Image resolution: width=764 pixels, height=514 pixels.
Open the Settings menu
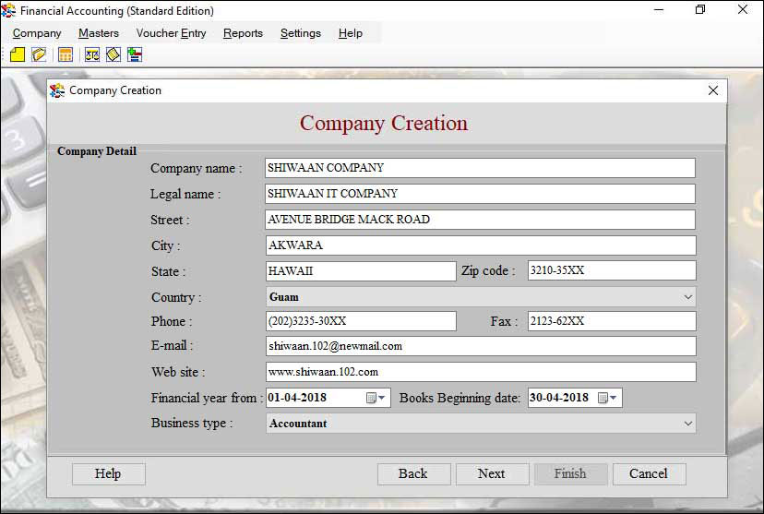[301, 33]
